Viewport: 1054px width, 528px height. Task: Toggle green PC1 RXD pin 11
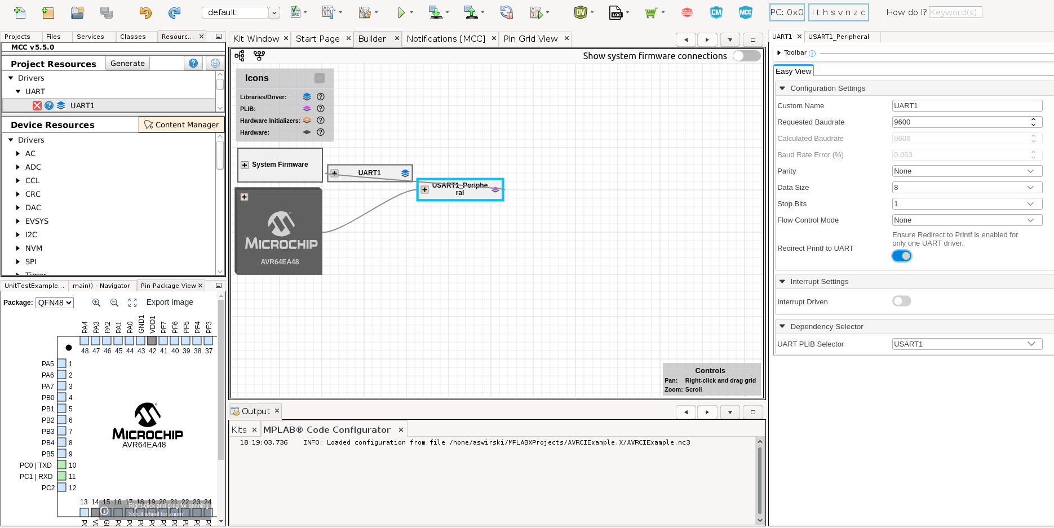pos(62,476)
